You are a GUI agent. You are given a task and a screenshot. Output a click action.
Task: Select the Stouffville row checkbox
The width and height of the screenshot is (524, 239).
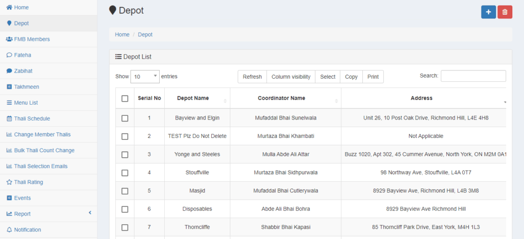click(x=125, y=173)
